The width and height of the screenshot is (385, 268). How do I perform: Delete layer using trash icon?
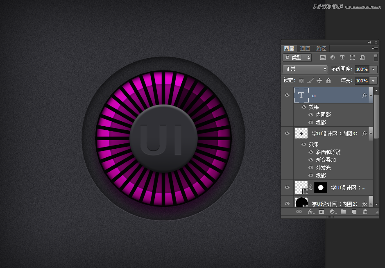click(x=365, y=212)
